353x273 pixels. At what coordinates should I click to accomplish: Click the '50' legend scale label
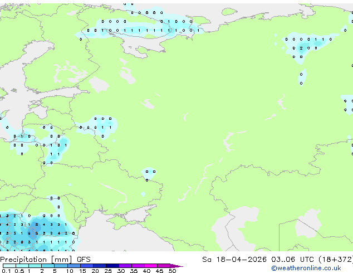[172, 271]
